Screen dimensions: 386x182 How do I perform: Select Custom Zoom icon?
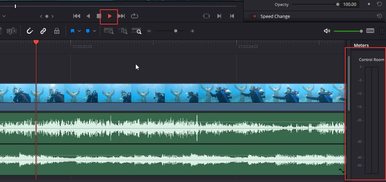click(136, 31)
